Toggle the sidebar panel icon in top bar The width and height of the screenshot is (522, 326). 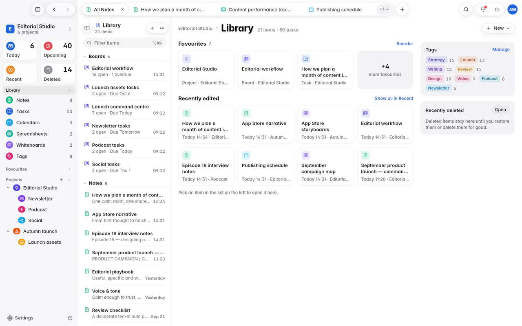tap(38, 9)
